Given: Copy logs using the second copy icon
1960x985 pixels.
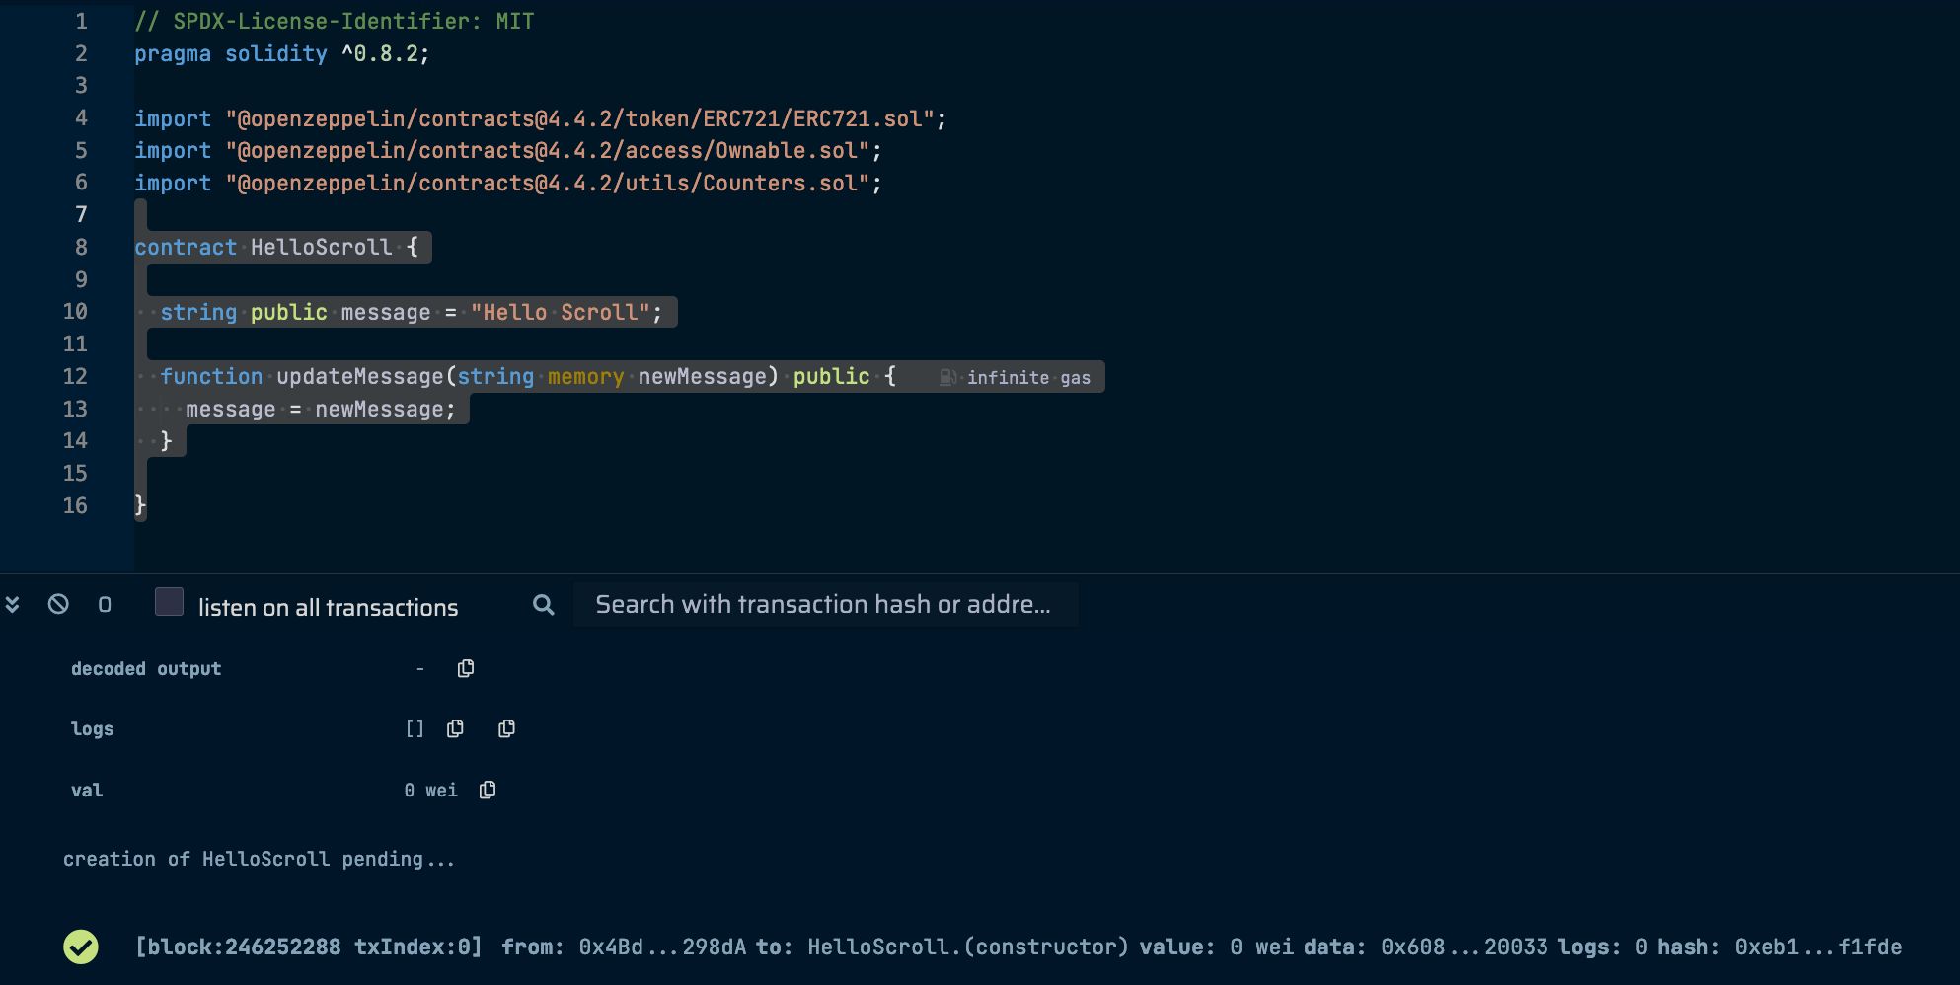Looking at the screenshot, I should pyautogui.click(x=506, y=729).
